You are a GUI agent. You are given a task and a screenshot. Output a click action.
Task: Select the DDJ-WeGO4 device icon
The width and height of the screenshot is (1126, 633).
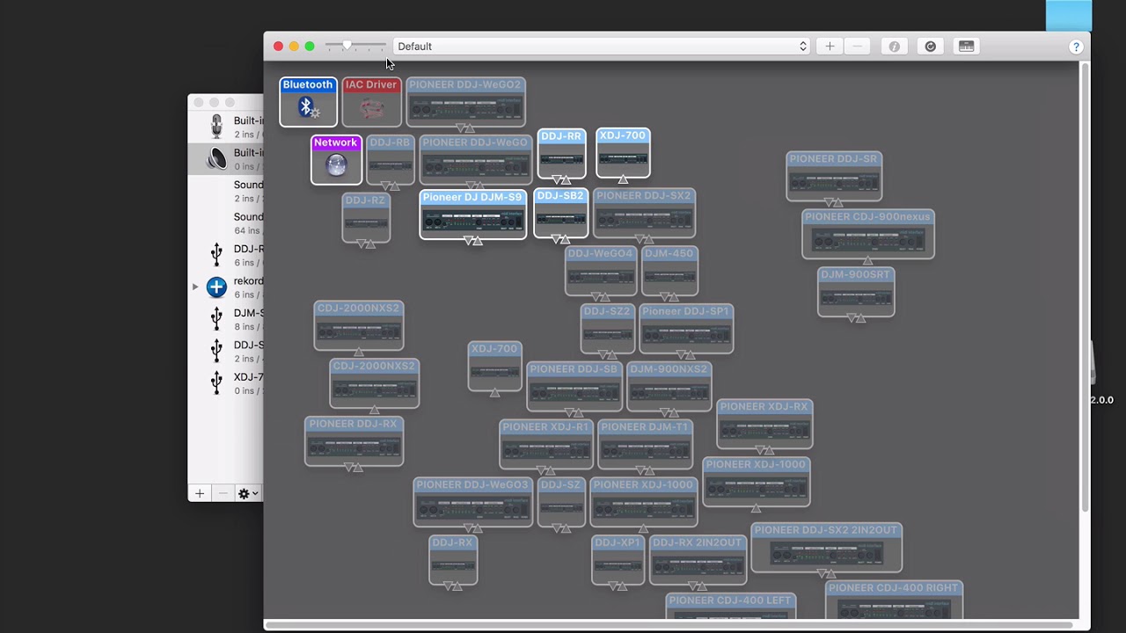pyautogui.click(x=601, y=271)
